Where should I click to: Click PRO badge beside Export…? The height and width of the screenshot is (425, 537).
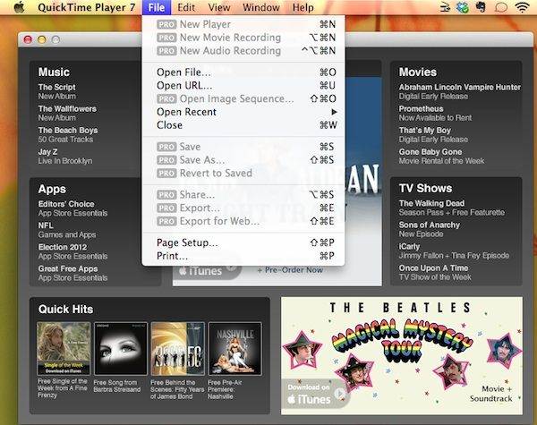click(x=166, y=208)
